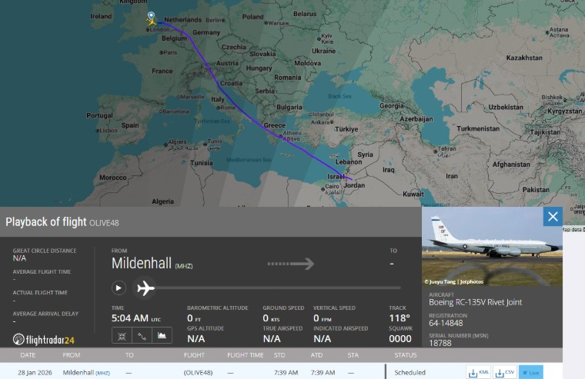Viewport: 585px width, 379px height.
Task: Toggle the flight route path icon
Action: tap(142, 335)
